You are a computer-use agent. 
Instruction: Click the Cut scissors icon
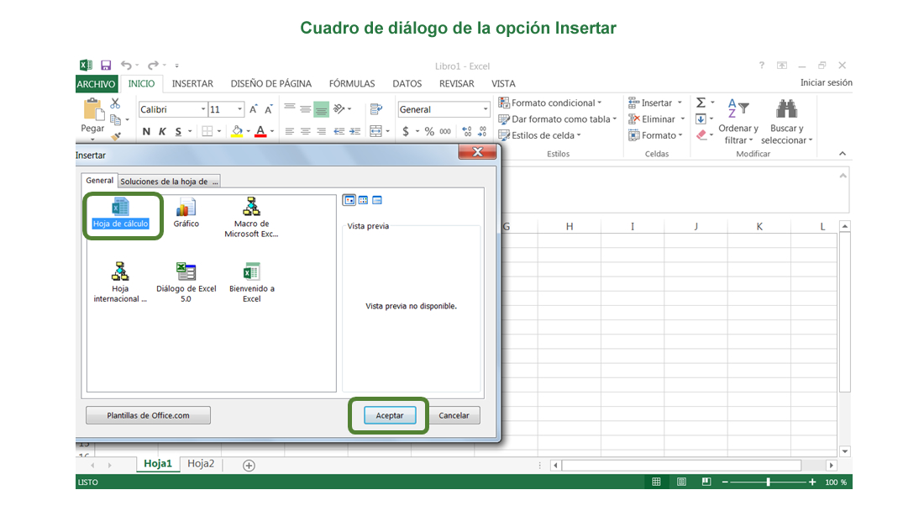115,103
